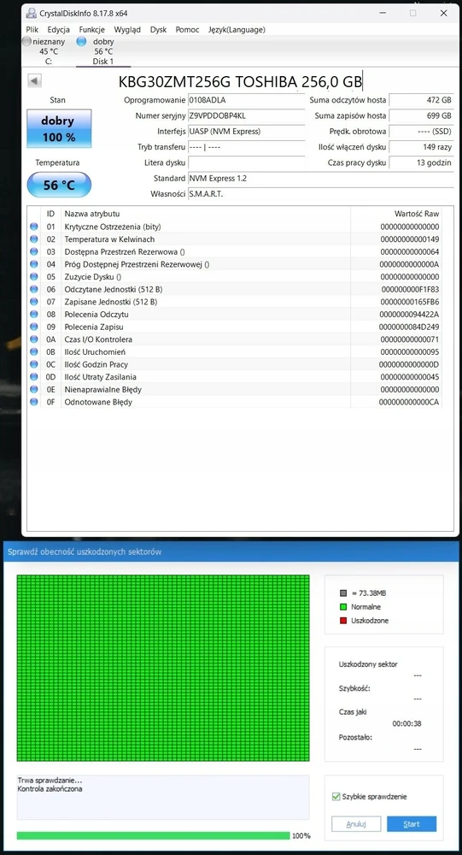Open the Dysk menu
Viewport: 462px width, 855px height.
tap(158, 29)
